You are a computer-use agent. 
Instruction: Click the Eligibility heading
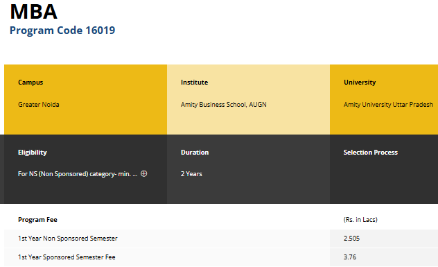point(33,153)
